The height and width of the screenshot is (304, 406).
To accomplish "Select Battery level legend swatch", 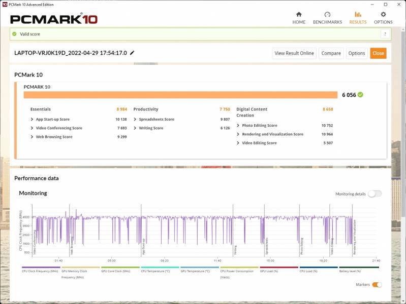I will [359, 268].
